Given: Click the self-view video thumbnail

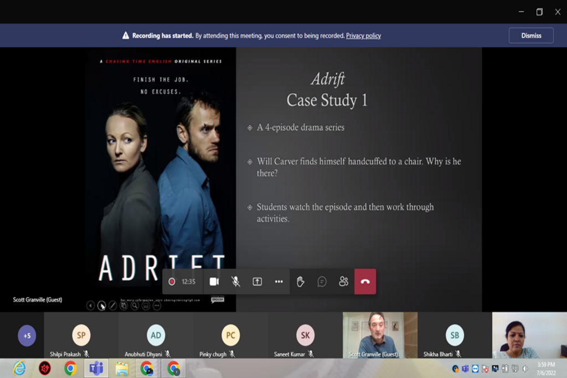Looking at the screenshot, I should [x=529, y=335].
